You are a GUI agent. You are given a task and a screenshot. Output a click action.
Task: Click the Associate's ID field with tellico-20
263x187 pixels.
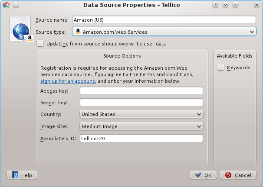(x=141, y=139)
